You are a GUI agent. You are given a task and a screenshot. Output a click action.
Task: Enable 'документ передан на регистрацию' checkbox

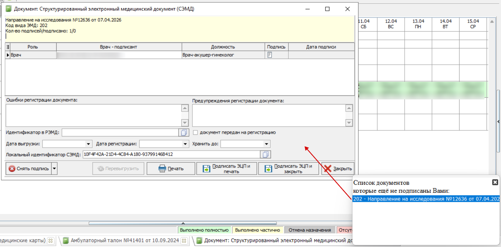click(x=195, y=133)
